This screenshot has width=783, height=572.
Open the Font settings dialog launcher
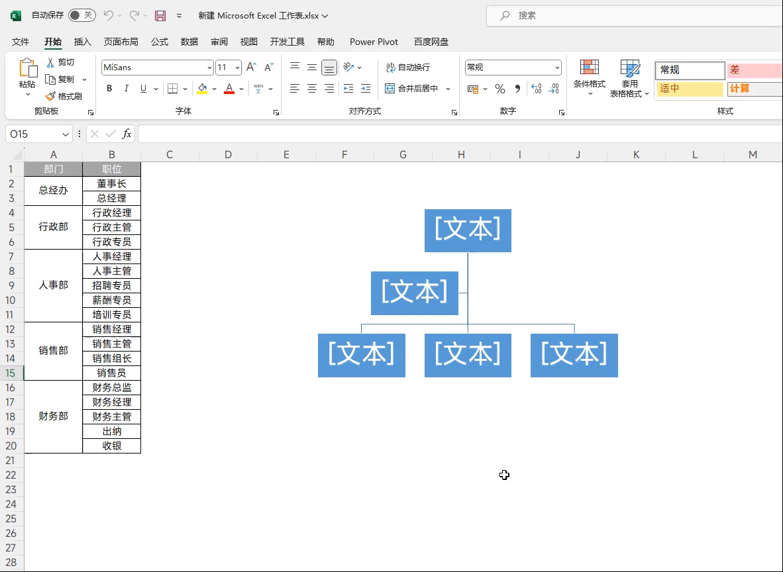coord(276,113)
